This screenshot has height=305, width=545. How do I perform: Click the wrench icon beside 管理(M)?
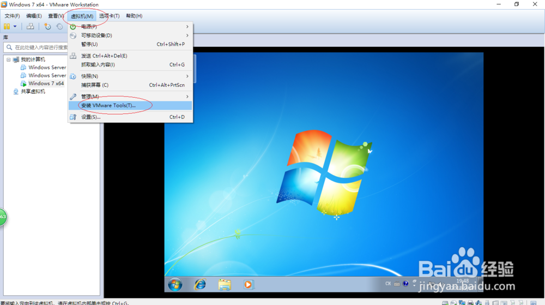coord(73,97)
